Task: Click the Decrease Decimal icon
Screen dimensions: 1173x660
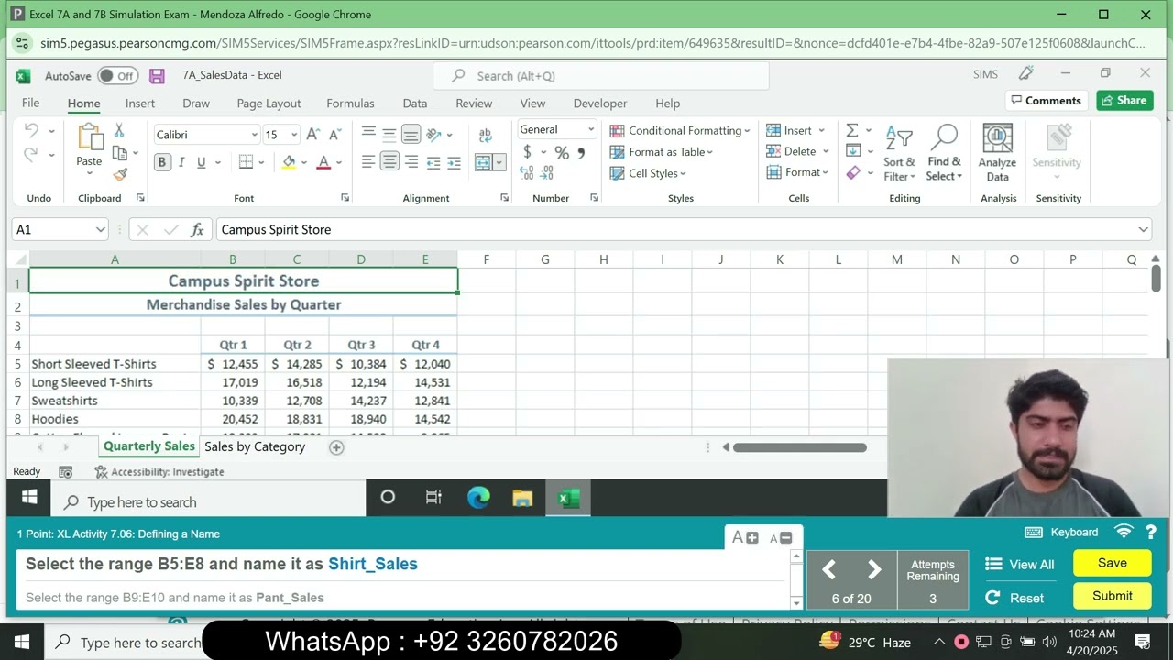Action: 547,172
